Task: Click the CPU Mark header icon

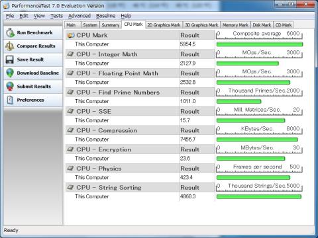Action: click(x=71, y=35)
